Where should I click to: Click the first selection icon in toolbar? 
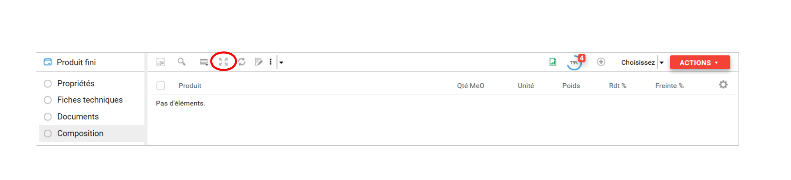pyautogui.click(x=160, y=62)
